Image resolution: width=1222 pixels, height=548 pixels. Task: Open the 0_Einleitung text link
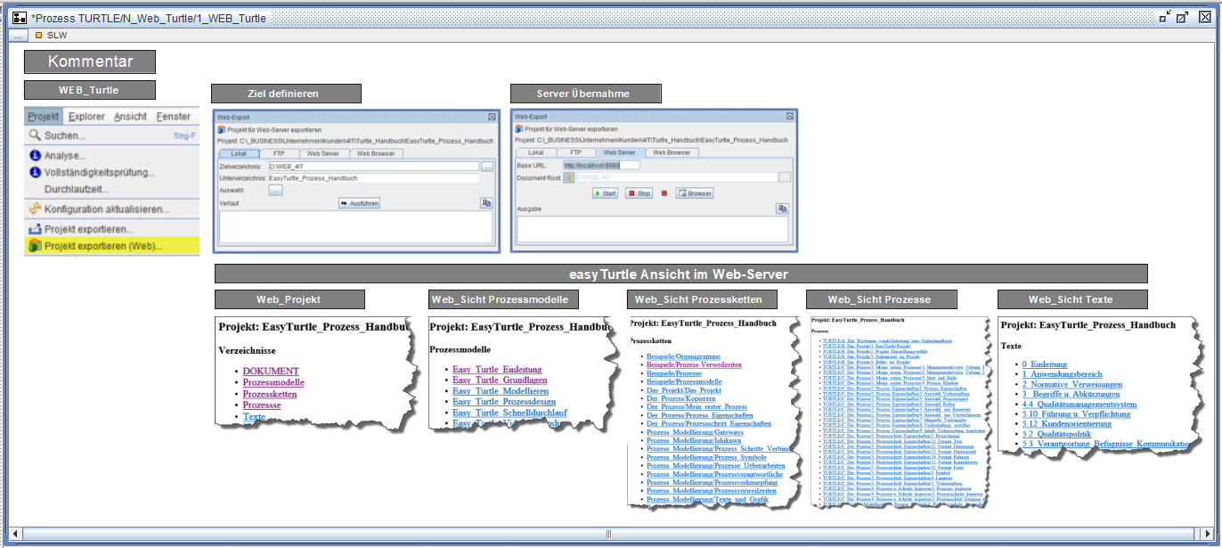[1044, 364]
